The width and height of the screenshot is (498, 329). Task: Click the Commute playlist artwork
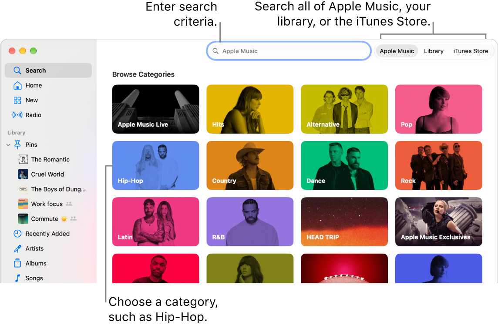[23, 219]
